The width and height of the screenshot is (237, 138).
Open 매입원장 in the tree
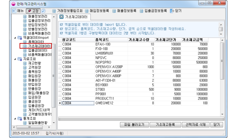point(35,76)
